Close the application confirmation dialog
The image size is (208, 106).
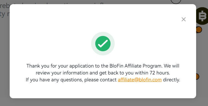click(x=184, y=19)
